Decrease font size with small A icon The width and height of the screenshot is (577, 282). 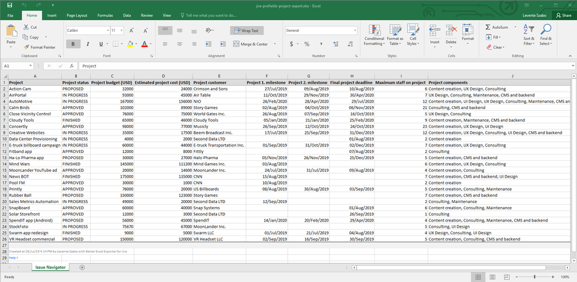[146, 31]
